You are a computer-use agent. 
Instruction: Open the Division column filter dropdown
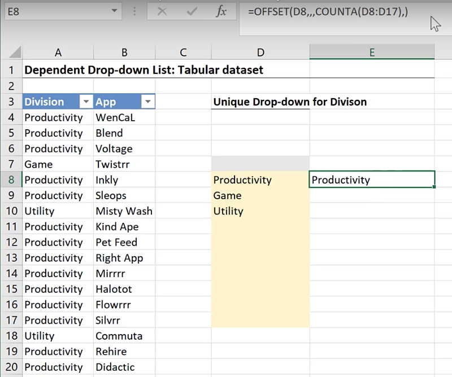[86, 102]
